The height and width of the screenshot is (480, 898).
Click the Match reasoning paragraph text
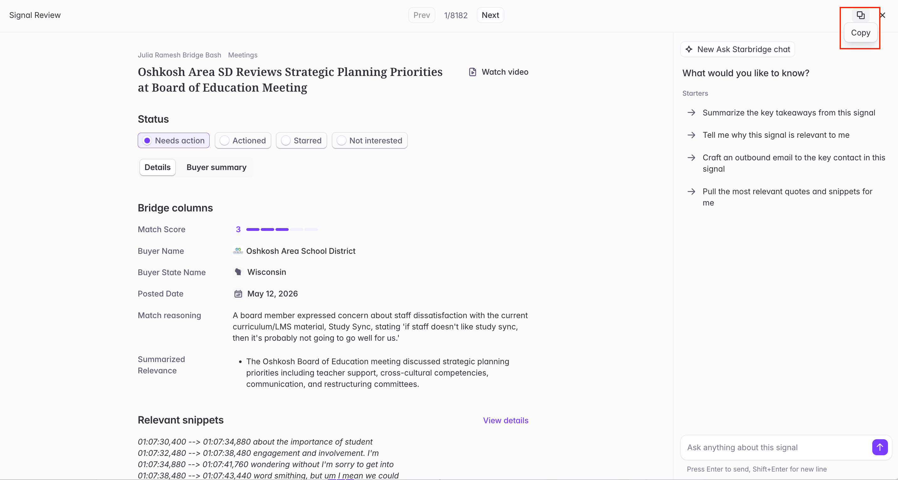point(380,327)
